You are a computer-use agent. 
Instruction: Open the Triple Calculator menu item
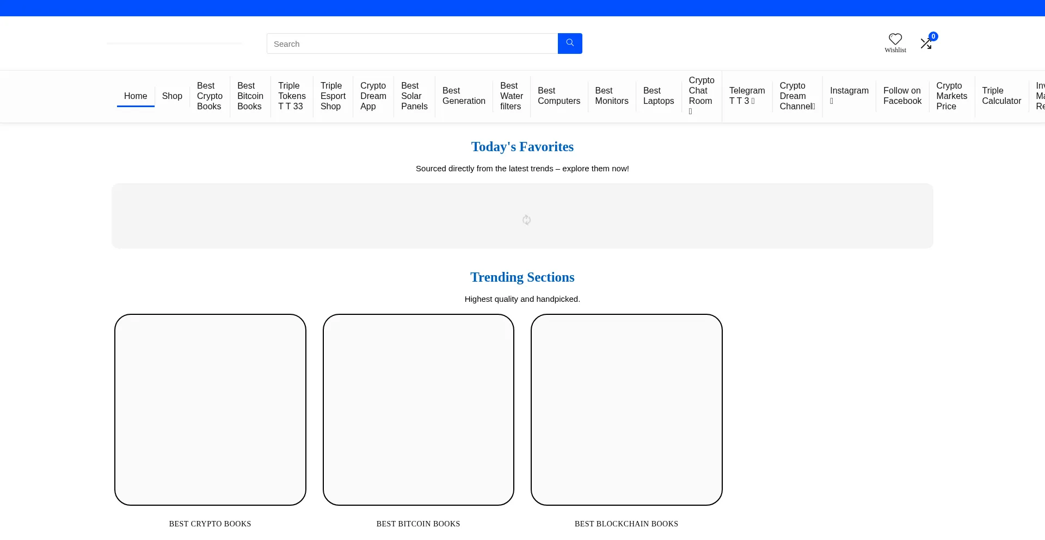1001,96
